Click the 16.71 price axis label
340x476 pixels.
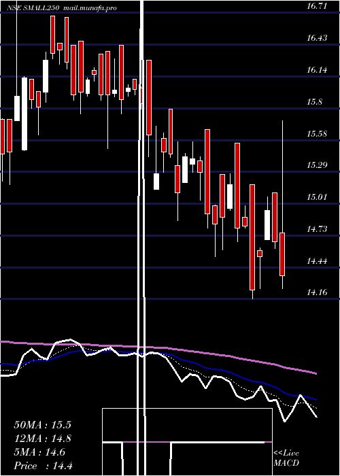point(317,5)
